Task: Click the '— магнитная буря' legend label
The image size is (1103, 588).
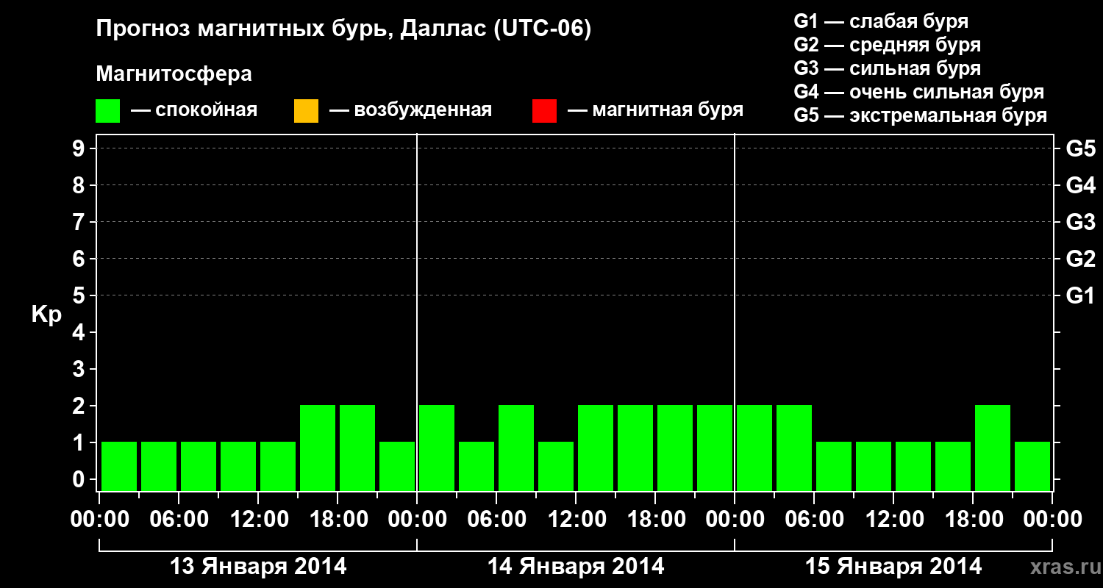Action: 655,111
